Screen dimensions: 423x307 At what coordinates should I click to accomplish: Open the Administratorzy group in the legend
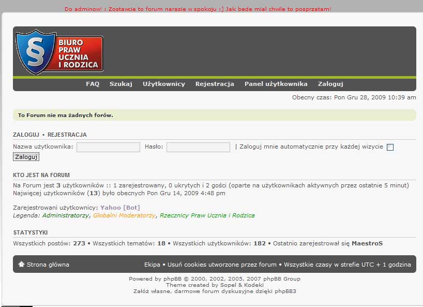coord(66,215)
